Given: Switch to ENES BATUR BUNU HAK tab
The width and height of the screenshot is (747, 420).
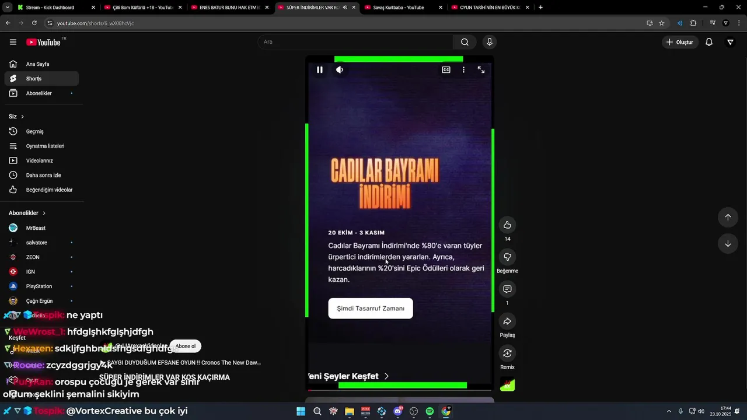Looking at the screenshot, I should coord(230,8).
